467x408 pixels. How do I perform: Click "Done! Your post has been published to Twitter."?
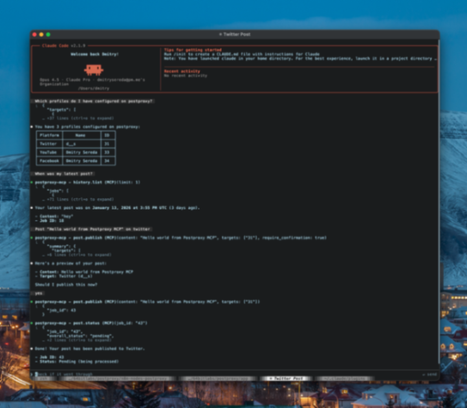click(x=90, y=349)
